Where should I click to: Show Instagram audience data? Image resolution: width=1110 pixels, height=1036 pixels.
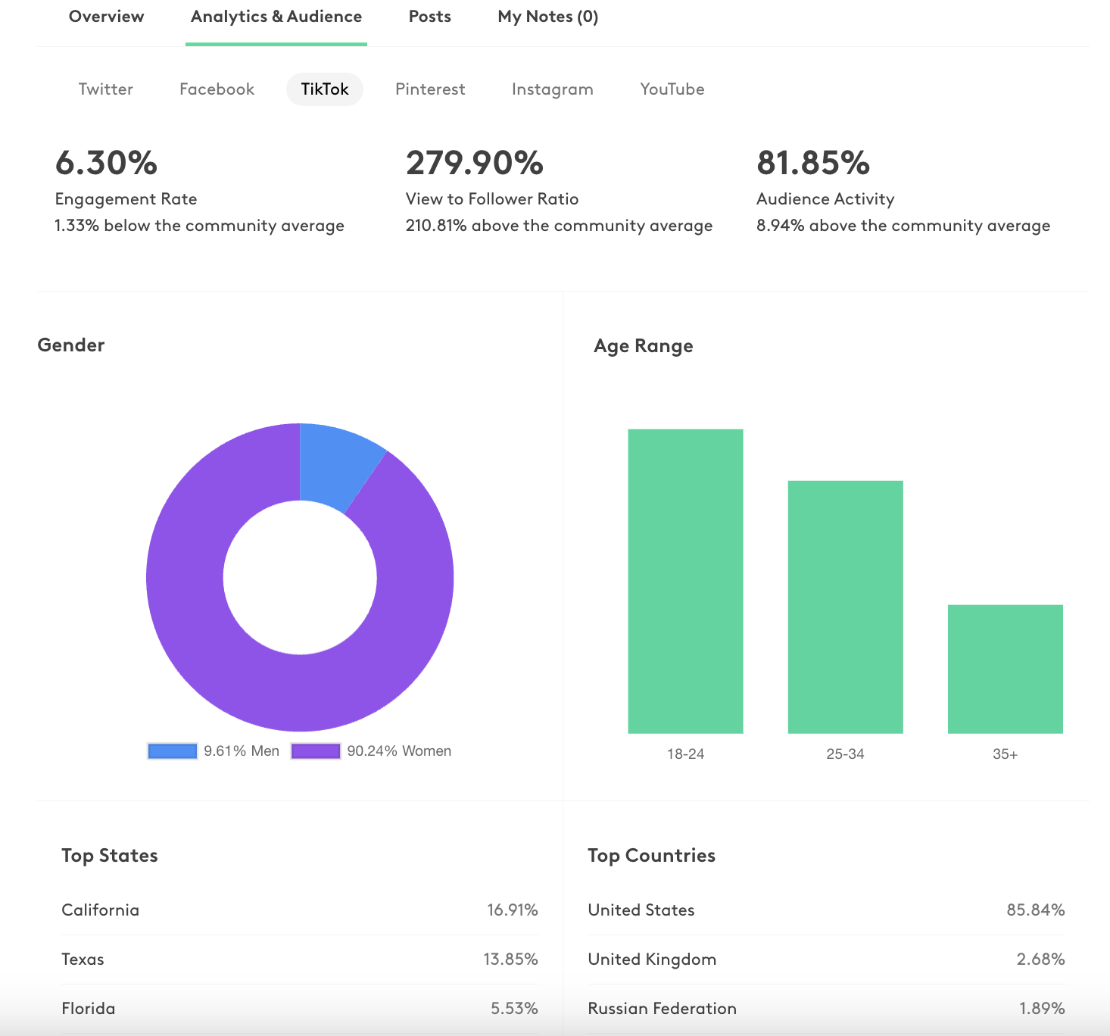pyautogui.click(x=552, y=89)
